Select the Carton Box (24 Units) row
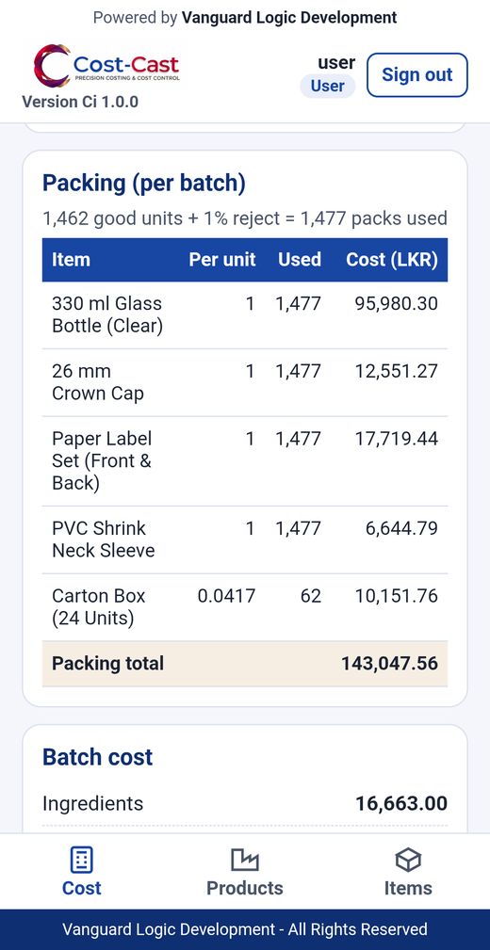490x950 pixels. [245, 607]
